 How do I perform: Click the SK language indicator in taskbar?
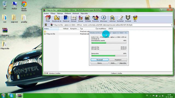point(147,96)
